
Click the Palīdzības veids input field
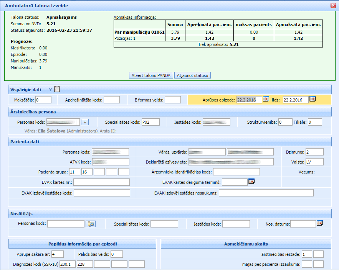117,254
